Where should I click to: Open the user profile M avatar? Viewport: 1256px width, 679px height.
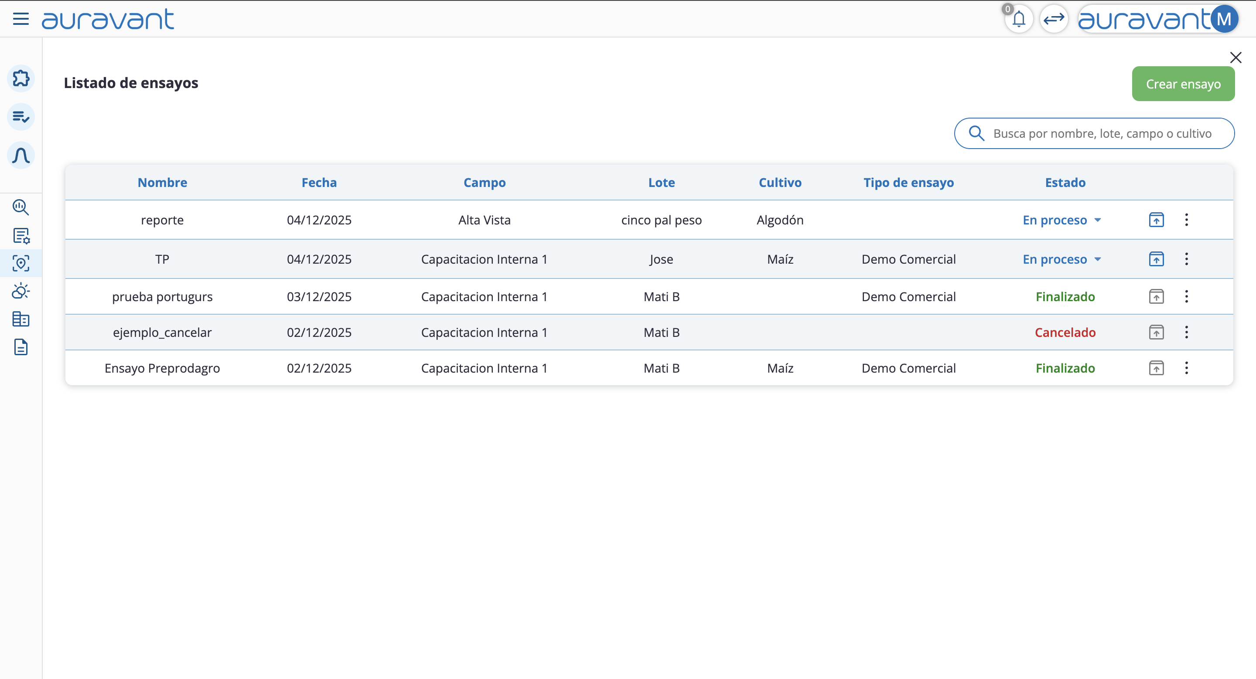point(1223,20)
